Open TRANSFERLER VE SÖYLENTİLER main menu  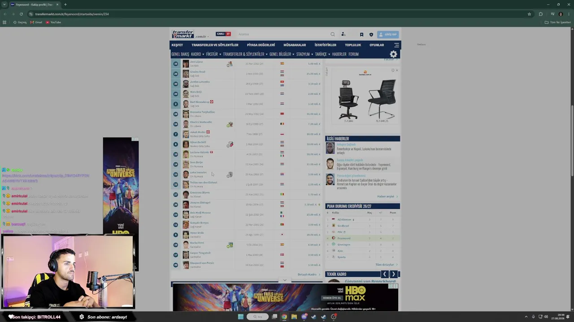point(215,45)
